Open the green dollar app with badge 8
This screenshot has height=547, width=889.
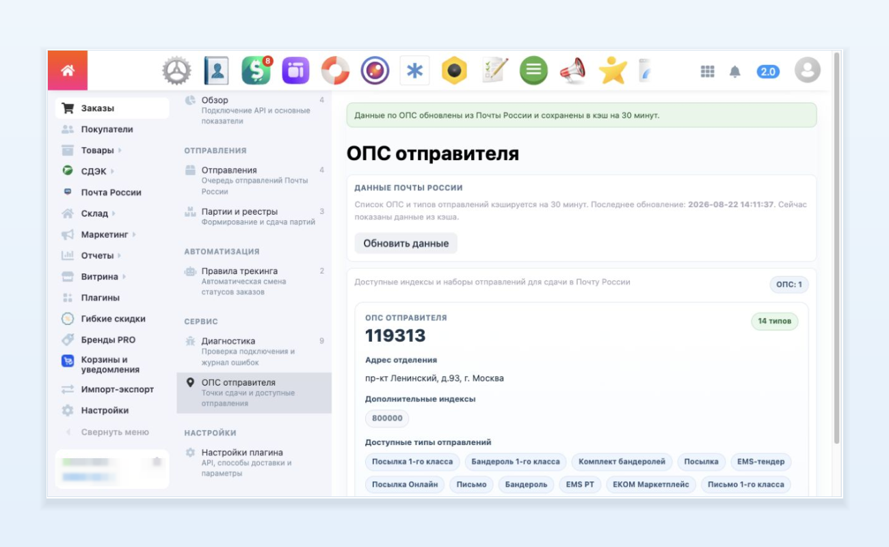256,70
